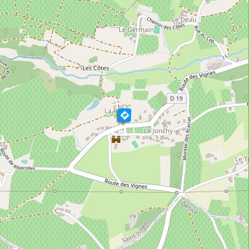249x249 pixels.
Task: Select the Montée des Acacias road label
Action: pyautogui.click(x=187, y=139)
